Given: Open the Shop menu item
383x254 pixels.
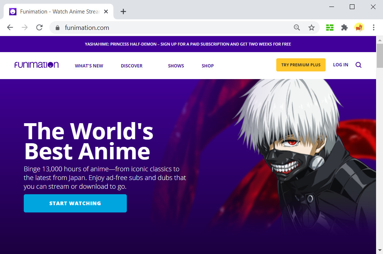Looking at the screenshot, I should click(x=208, y=66).
